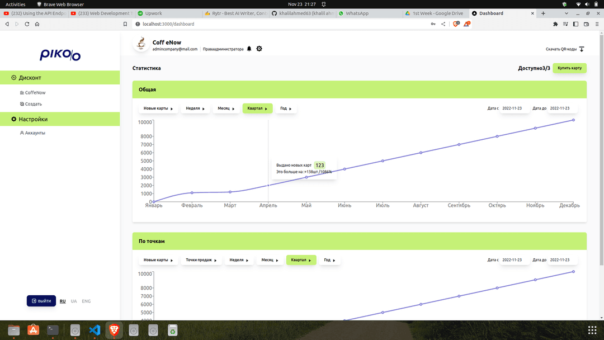Click the выйти logout button
This screenshot has width=604, height=340.
click(41, 301)
